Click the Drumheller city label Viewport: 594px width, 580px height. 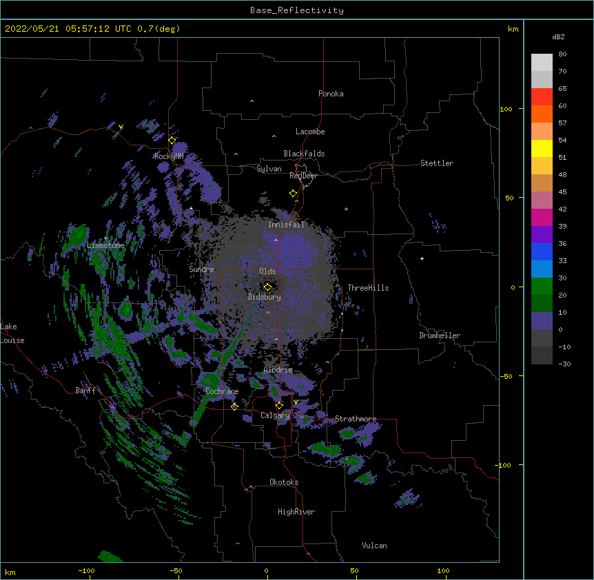click(440, 335)
